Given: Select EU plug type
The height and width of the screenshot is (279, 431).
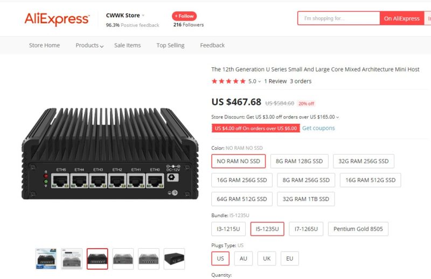Looking at the screenshot, I should (289, 259).
